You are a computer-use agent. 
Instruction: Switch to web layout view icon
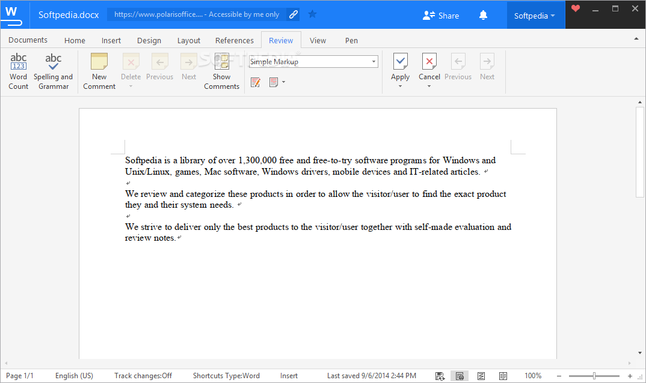[481, 376]
